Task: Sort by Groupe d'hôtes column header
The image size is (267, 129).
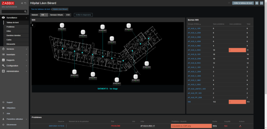Action: (x=194, y=24)
